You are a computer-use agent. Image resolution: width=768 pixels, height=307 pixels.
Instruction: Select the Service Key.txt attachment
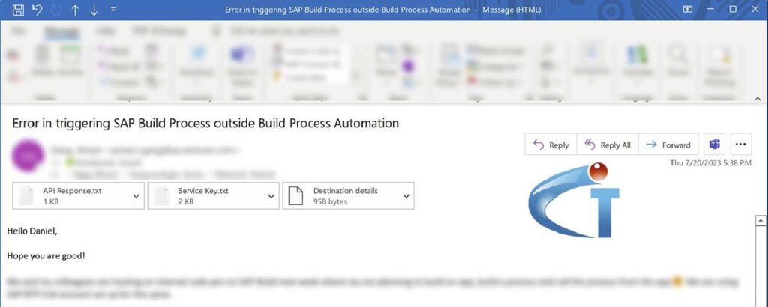point(206,196)
